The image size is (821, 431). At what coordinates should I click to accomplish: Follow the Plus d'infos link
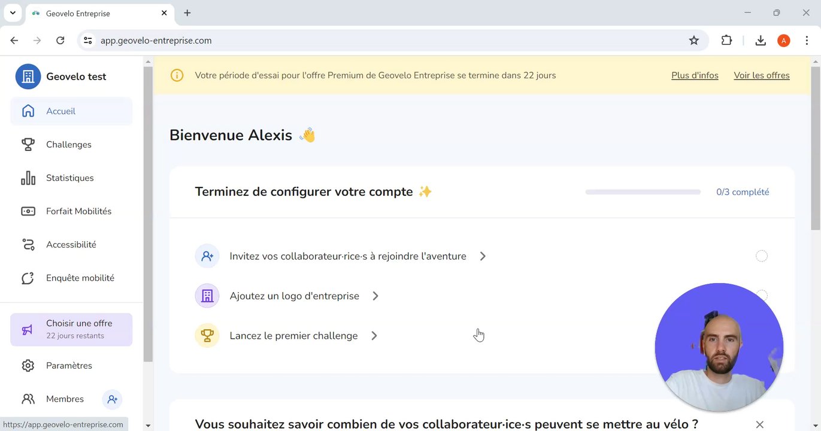(695, 75)
